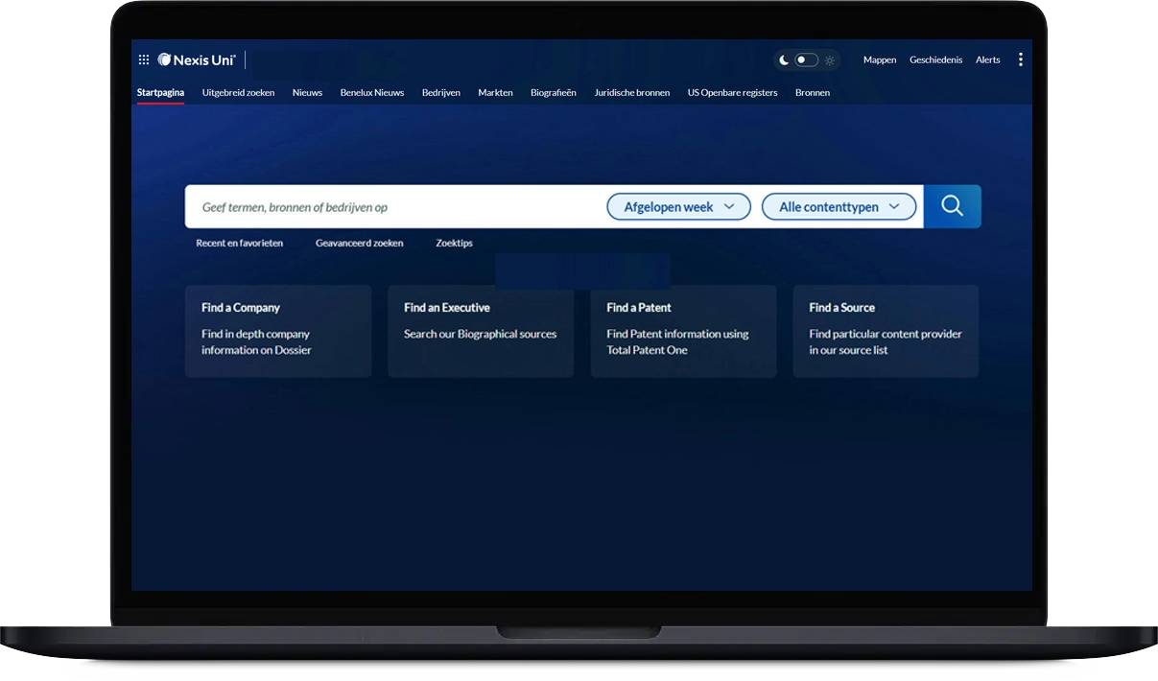Screen dimensions: 1158x681
Task: Toggle the dark/light theme switch
Action: (x=806, y=60)
